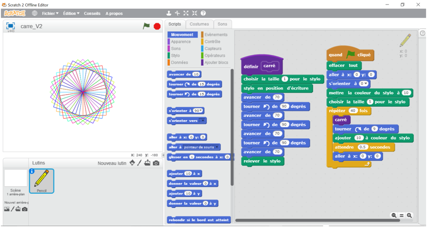The width and height of the screenshot is (427, 227).
Task: Open camera icon for new sprite
Action: (156, 163)
